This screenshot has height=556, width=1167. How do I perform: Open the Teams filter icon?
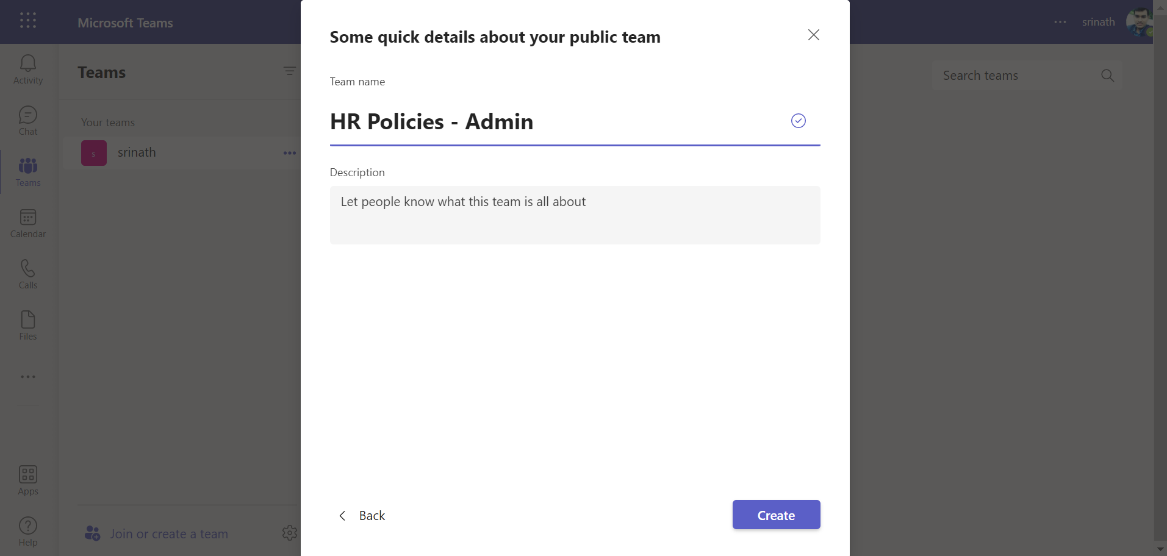(x=289, y=71)
